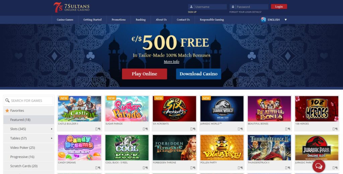The image size is (343, 174).
Task: Open the Promotions menu item
Action: click(x=119, y=20)
